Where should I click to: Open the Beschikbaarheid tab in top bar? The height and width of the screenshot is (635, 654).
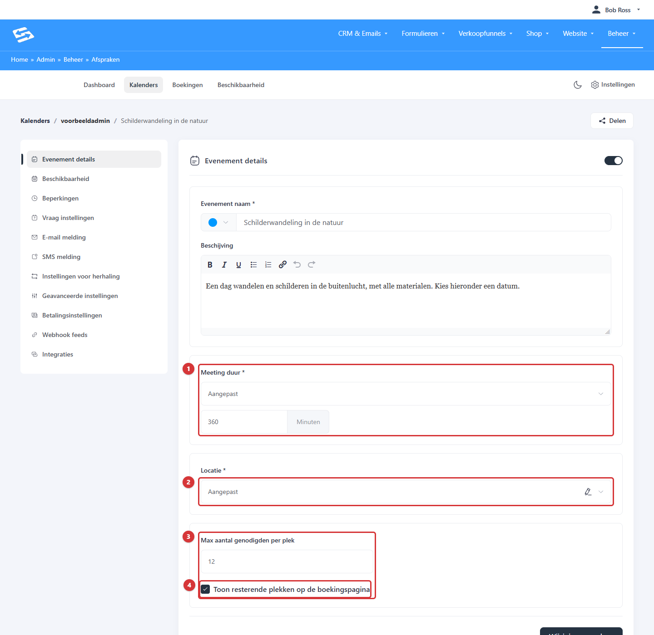[241, 85]
